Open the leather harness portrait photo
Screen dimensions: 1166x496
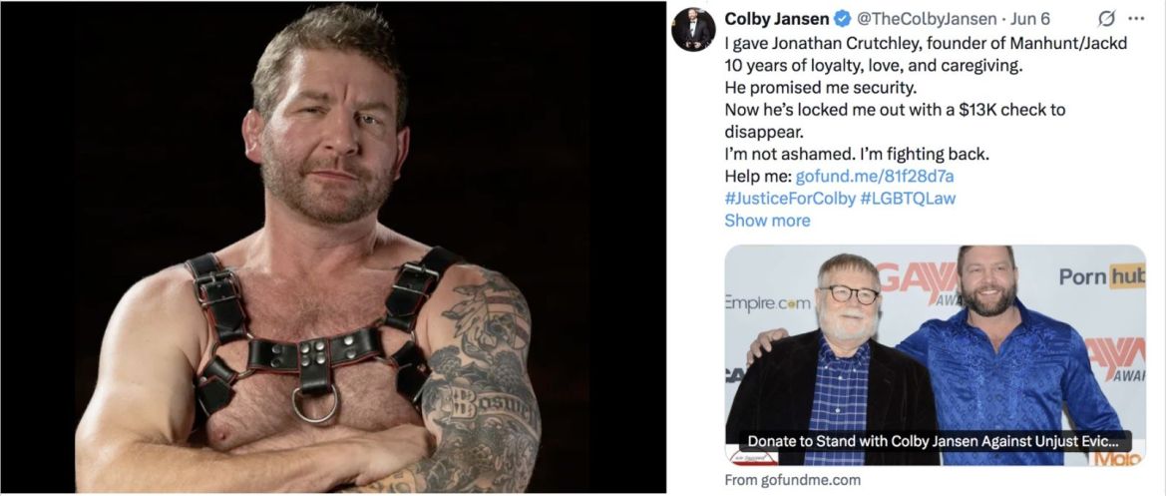point(333,248)
